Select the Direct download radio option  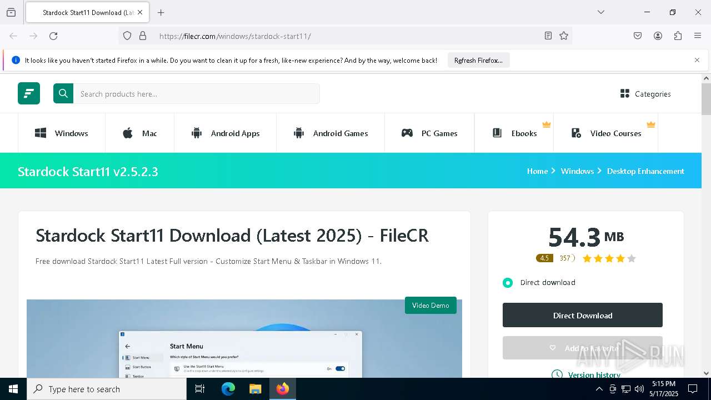point(508,283)
